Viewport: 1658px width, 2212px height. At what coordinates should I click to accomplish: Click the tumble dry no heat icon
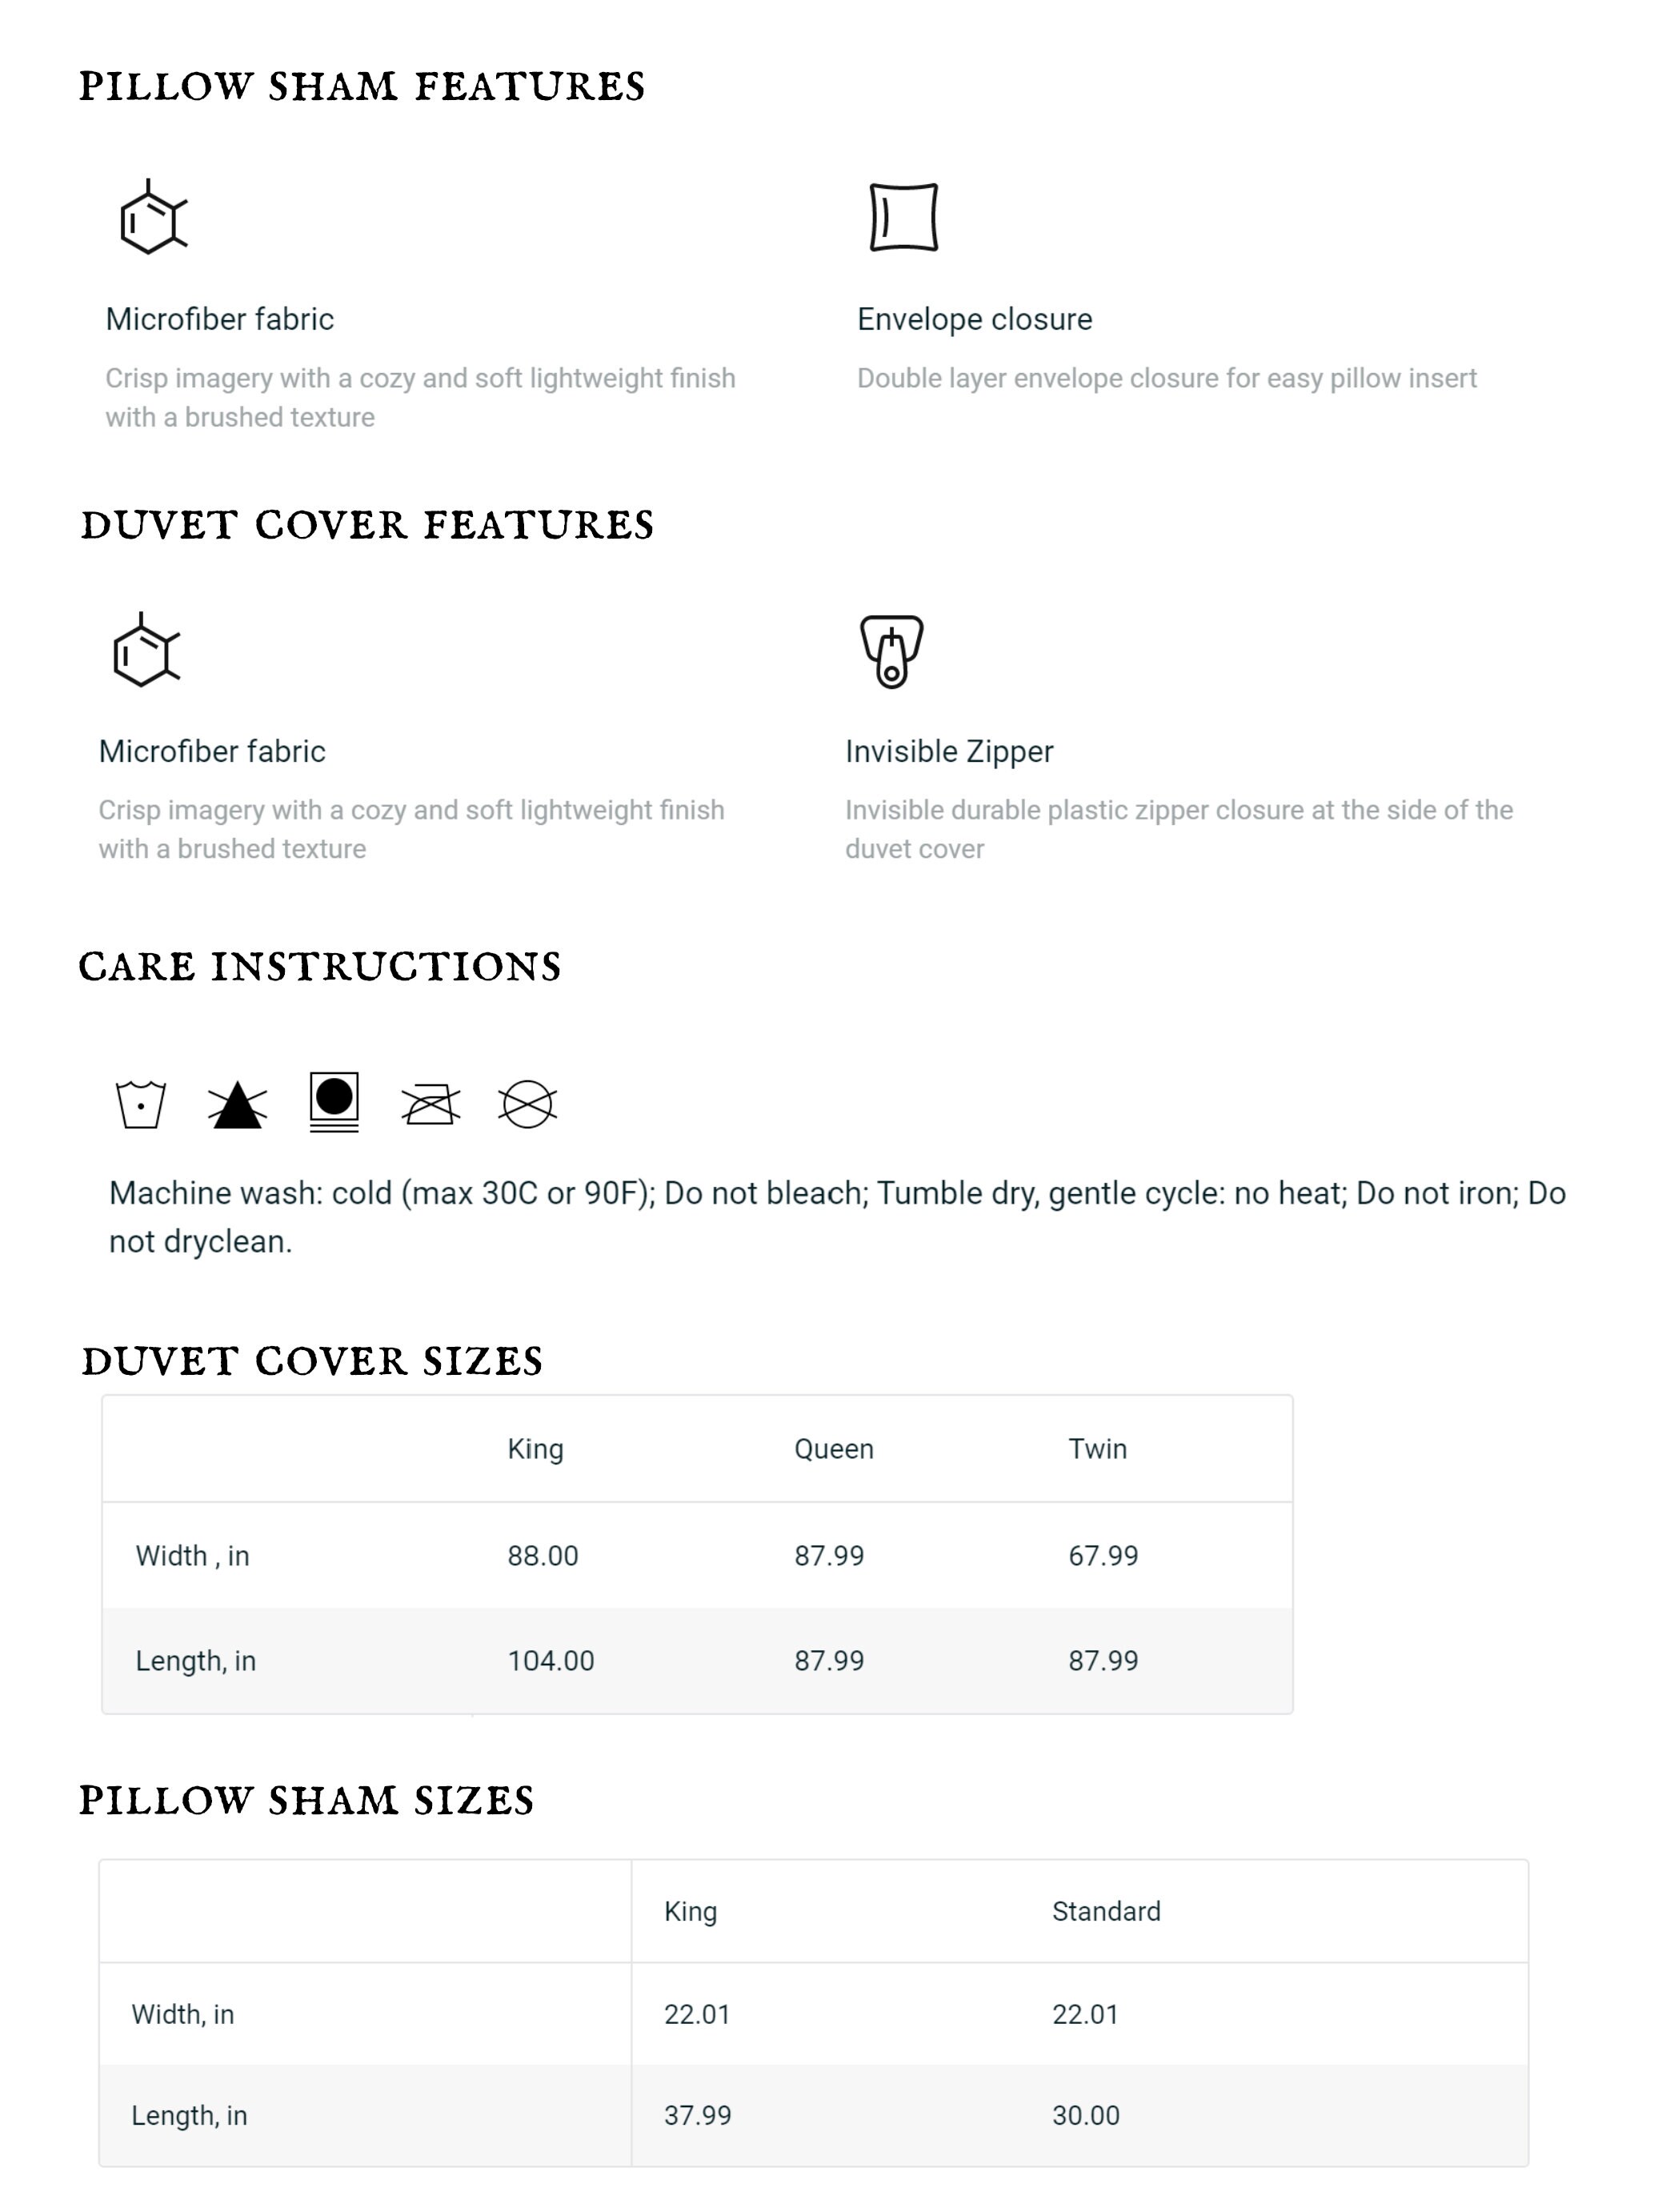point(334,1102)
